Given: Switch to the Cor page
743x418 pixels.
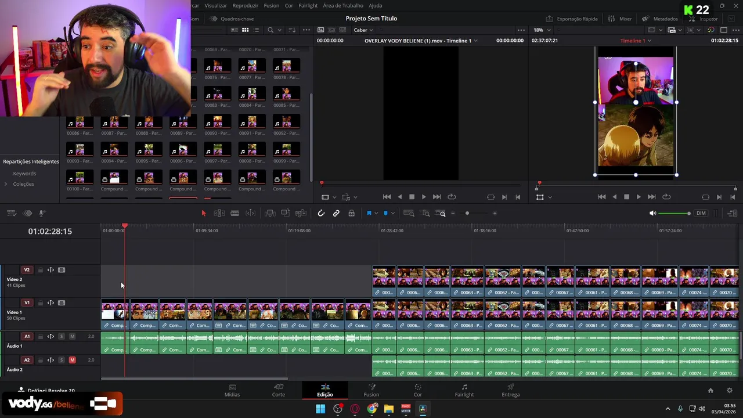Looking at the screenshot, I should click(x=418, y=390).
